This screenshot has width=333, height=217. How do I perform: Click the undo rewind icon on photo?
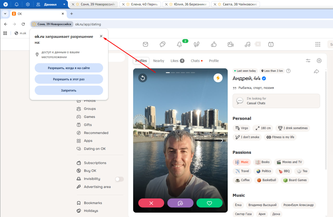143,78
